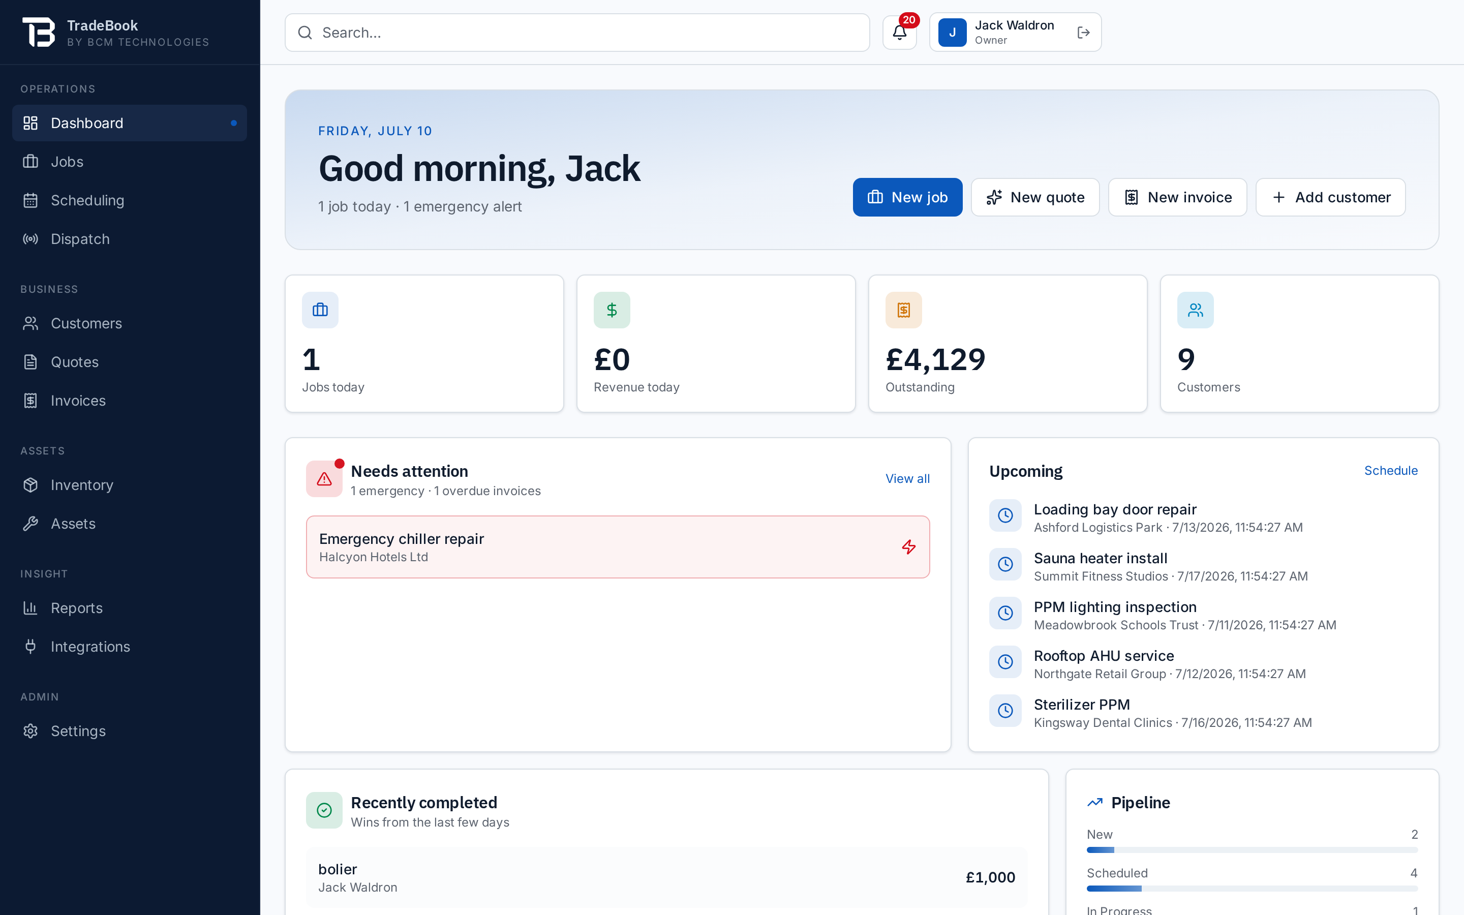
Task: Click the log out arrow icon
Action: pyautogui.click(x=1083, y=33)
